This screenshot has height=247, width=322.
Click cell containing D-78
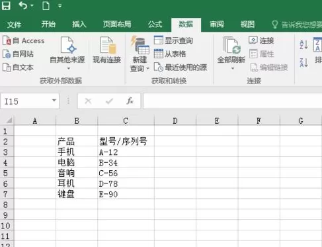[126, 183]
